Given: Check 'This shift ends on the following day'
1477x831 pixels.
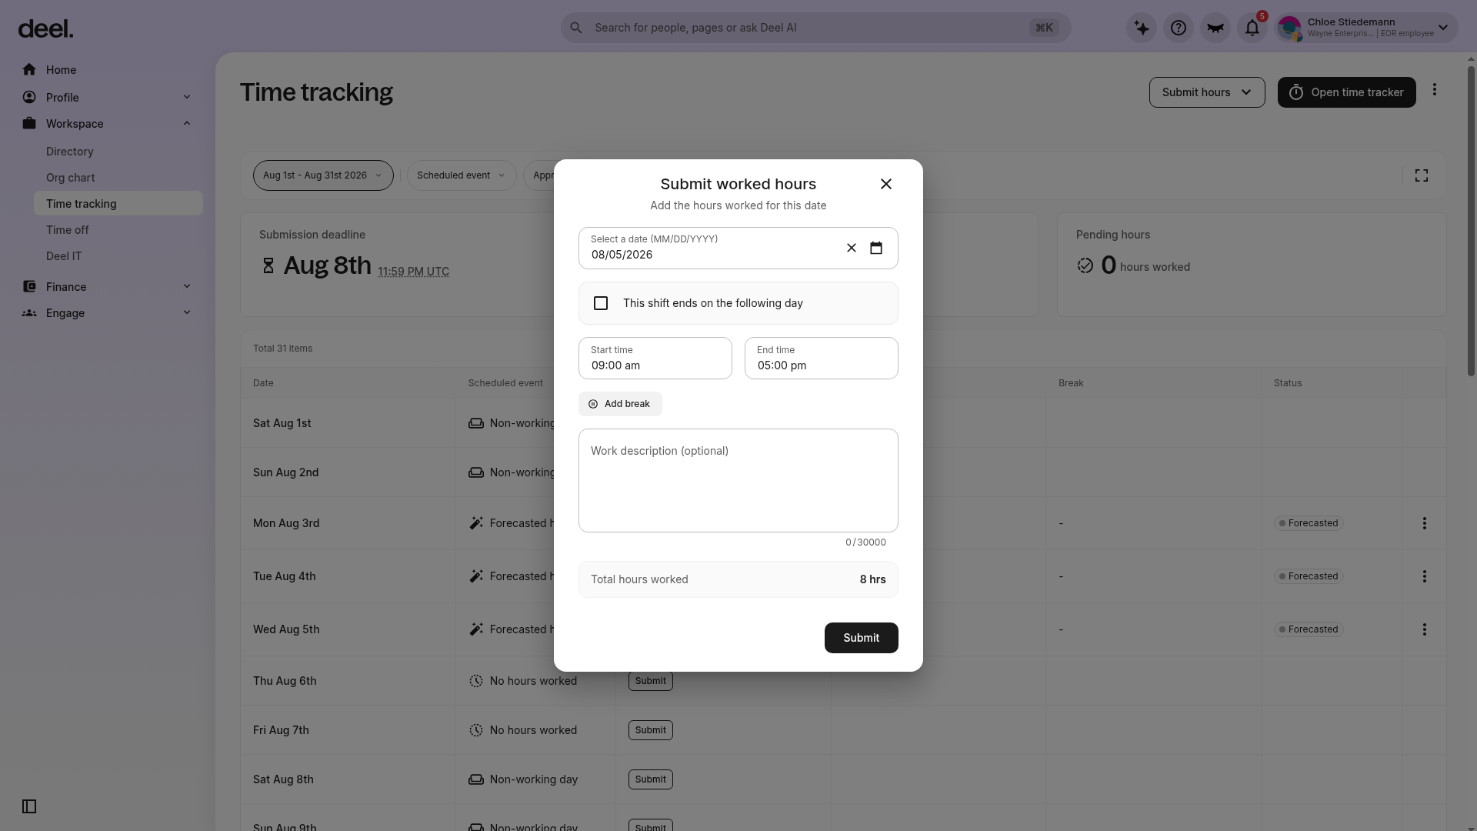Looking at the screenshot, I should (x=601, y=303).
